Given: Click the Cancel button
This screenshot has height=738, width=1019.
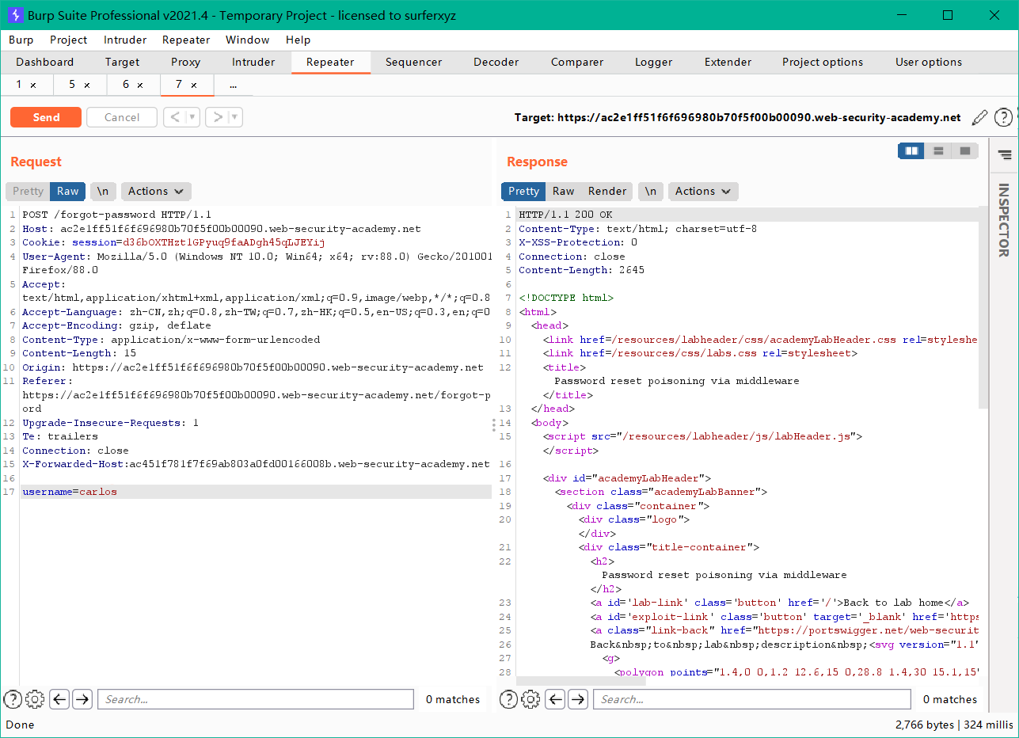Looking at the screenshot, I should tap(122, 117).
